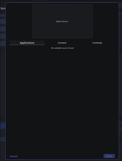
Task: Dismiss dialog using the Cancel link
Action: click(x=14, y=156)
